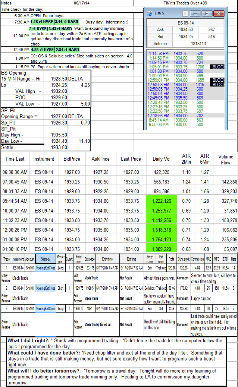
Task: Click the BLOCK label on 12:59:01 PM row
Action: pyautogui.click(x=217, y=80)
